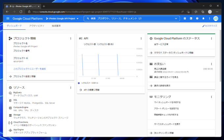Click the browser address bar URL
Image resolution: width=224 pixels, height=140 pixels.
84,12
